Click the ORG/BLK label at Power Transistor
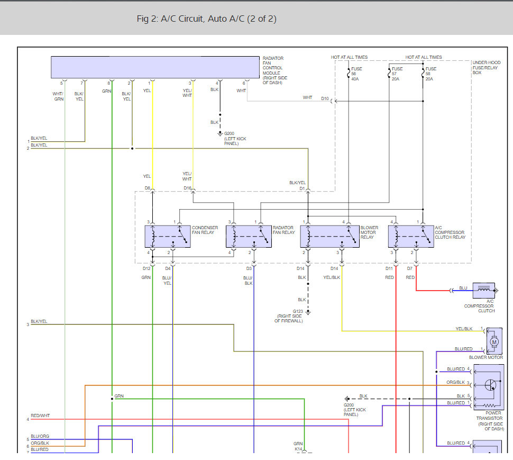Image resolution: width=513 pixels, height=460 pixels. coord(455,382)
